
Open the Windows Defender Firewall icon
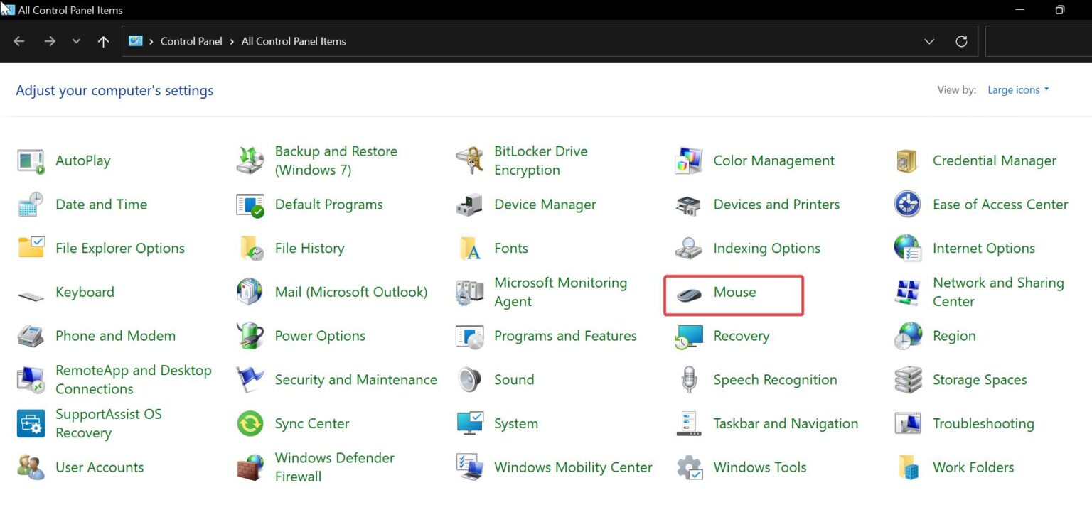pyautogui.click(x=249, y=467)
